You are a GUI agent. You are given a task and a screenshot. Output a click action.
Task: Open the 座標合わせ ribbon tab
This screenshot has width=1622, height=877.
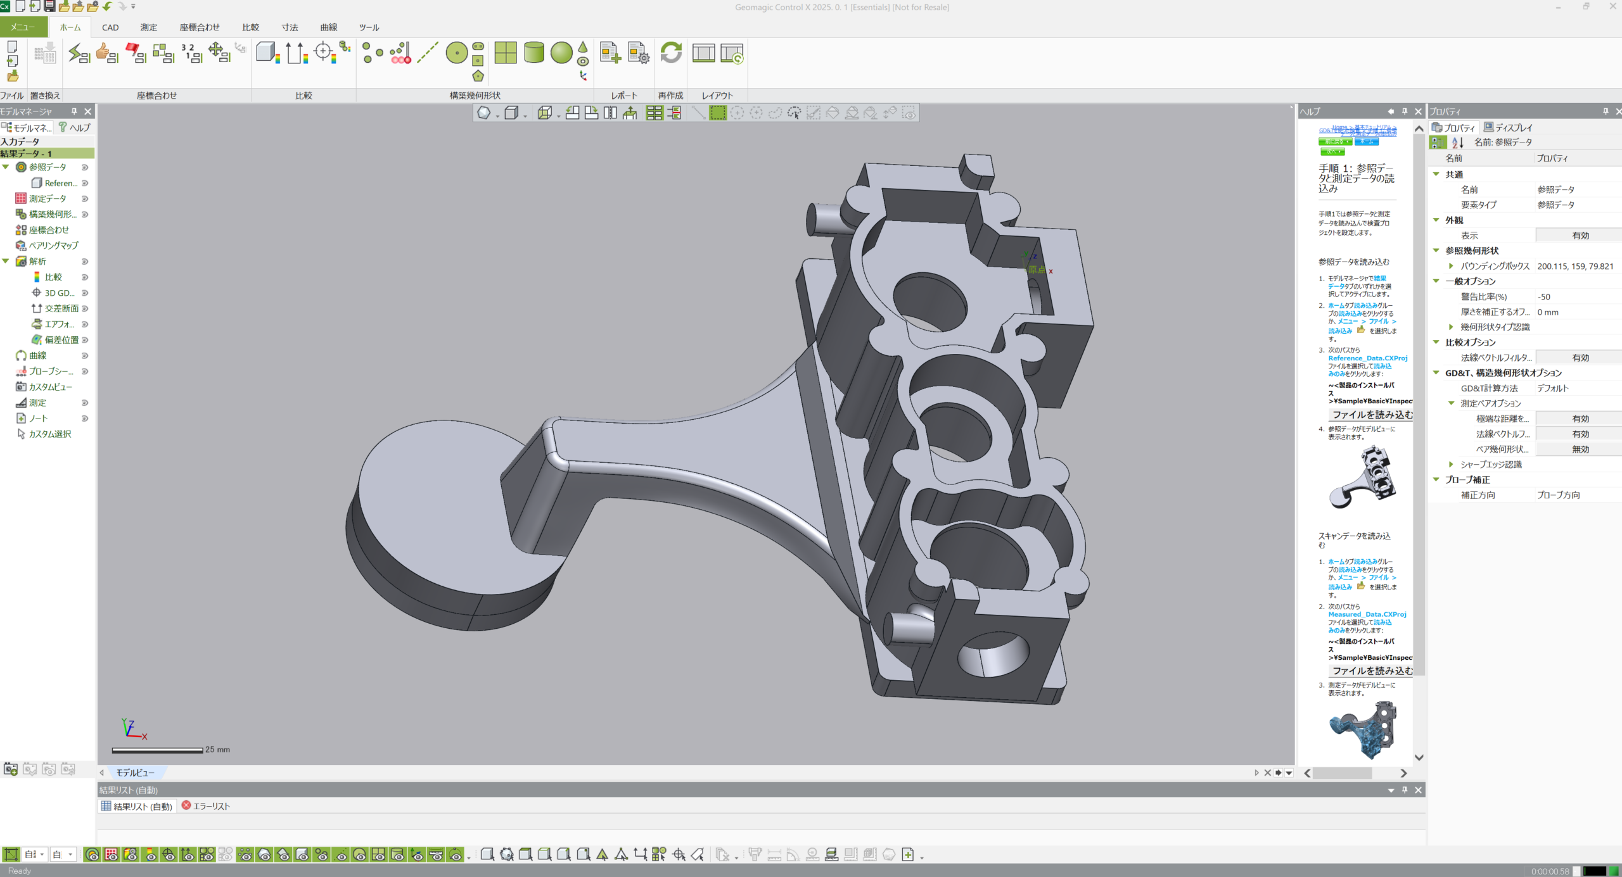click(199, 27)
